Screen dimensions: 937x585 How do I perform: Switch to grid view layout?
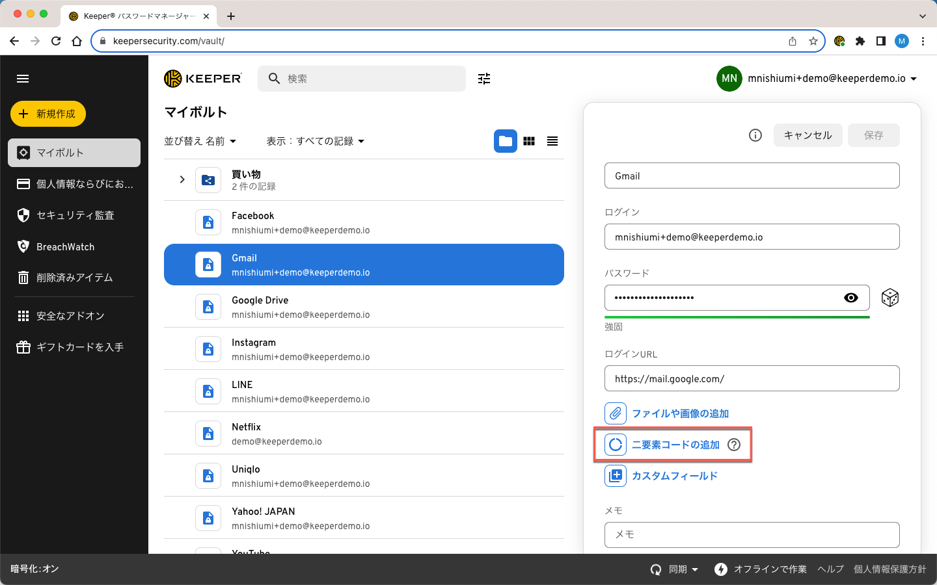[529, 141]
